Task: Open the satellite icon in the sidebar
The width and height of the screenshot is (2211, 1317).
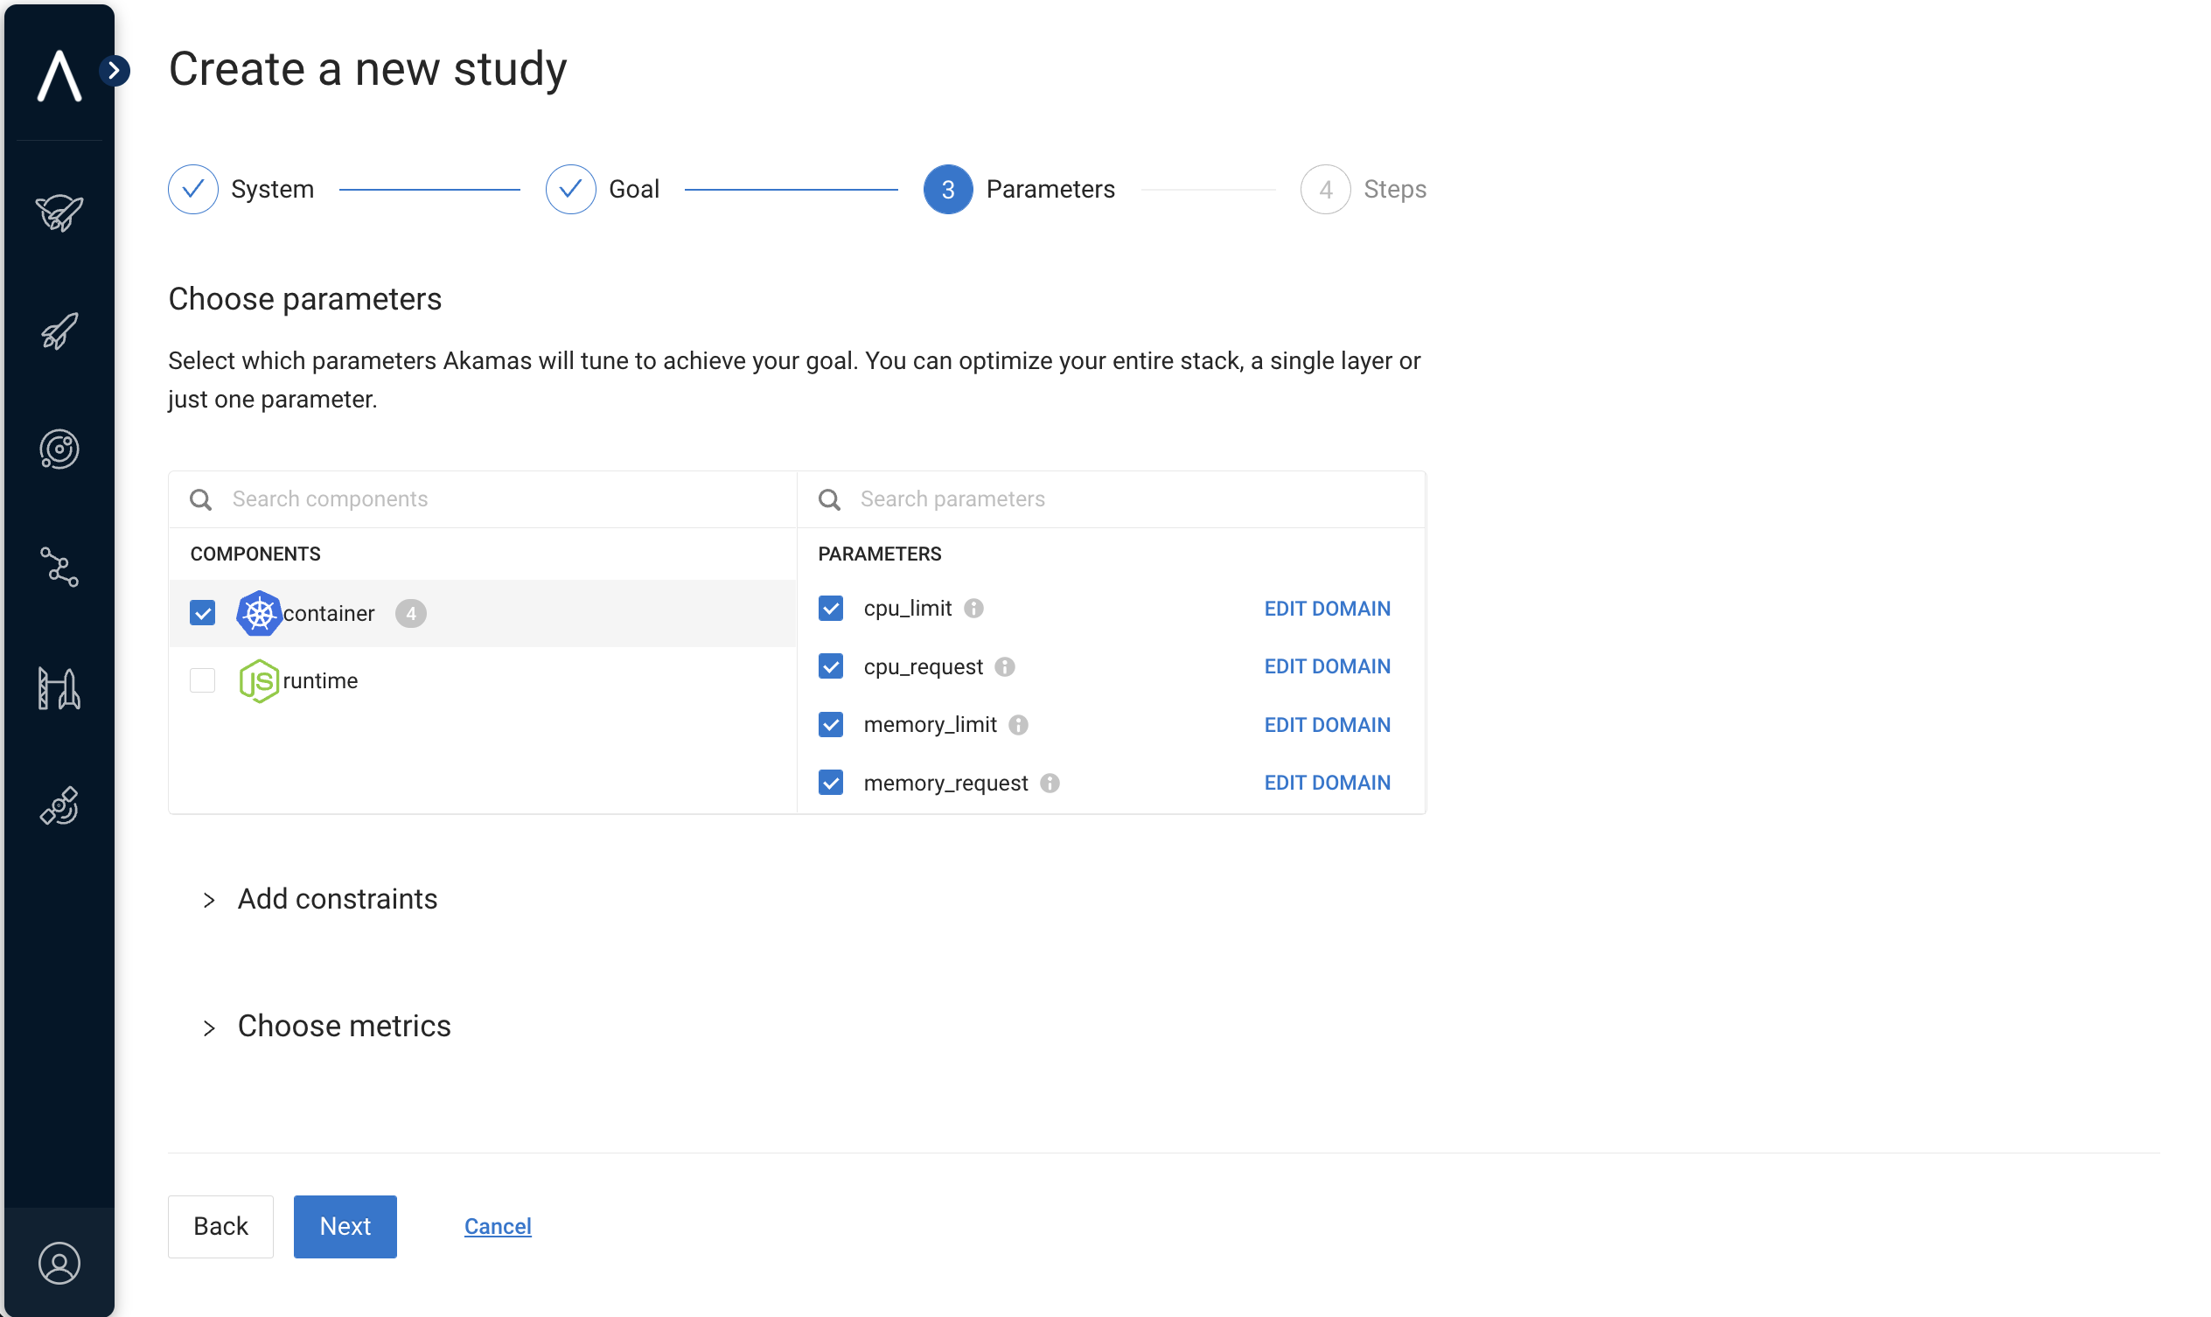Action: (59, 806)
